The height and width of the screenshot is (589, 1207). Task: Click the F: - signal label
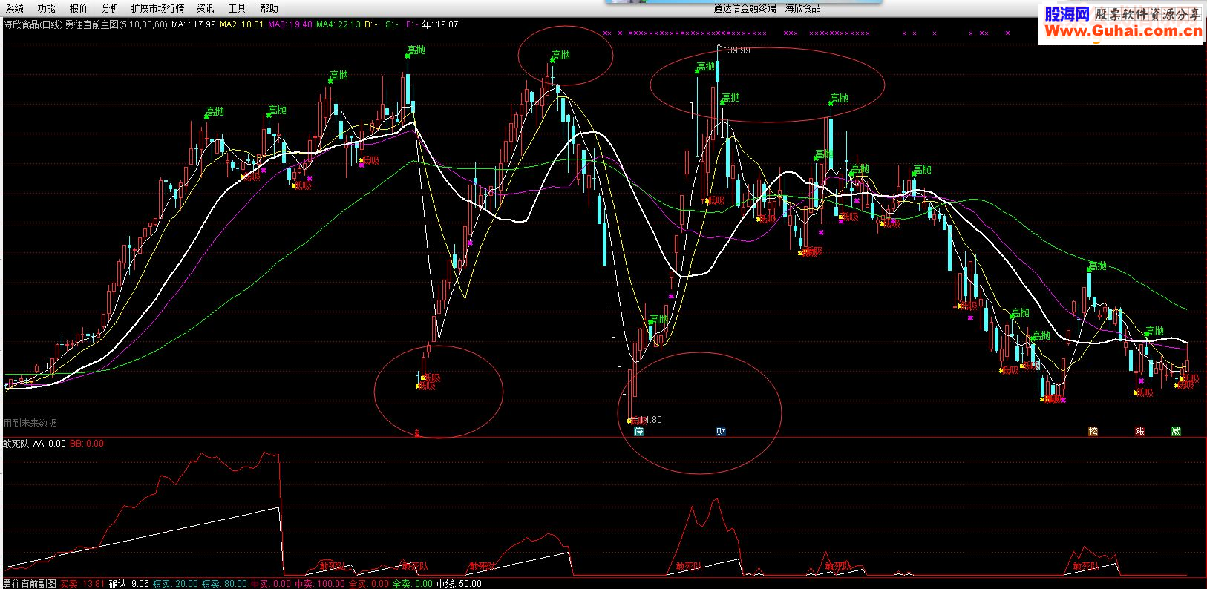click(412, 24)
